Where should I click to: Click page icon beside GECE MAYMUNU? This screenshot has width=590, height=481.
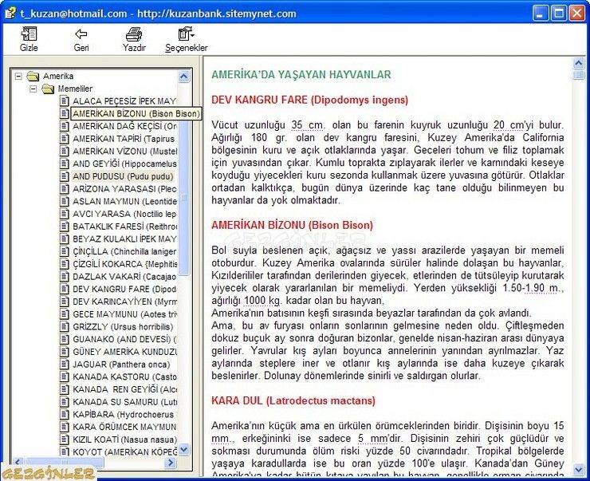tap(65, 314)
